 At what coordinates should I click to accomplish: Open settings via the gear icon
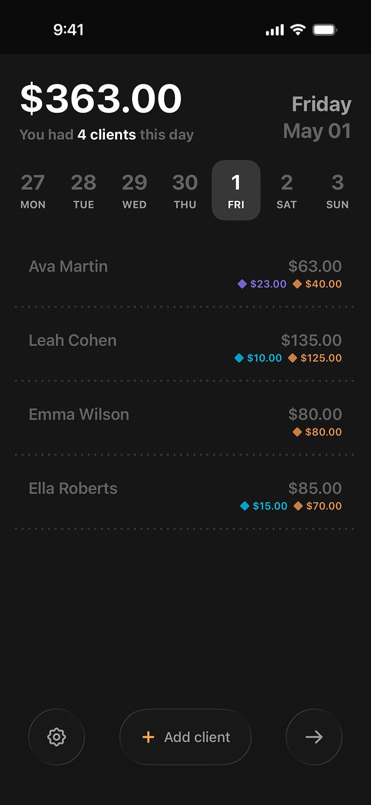(57, 737)
